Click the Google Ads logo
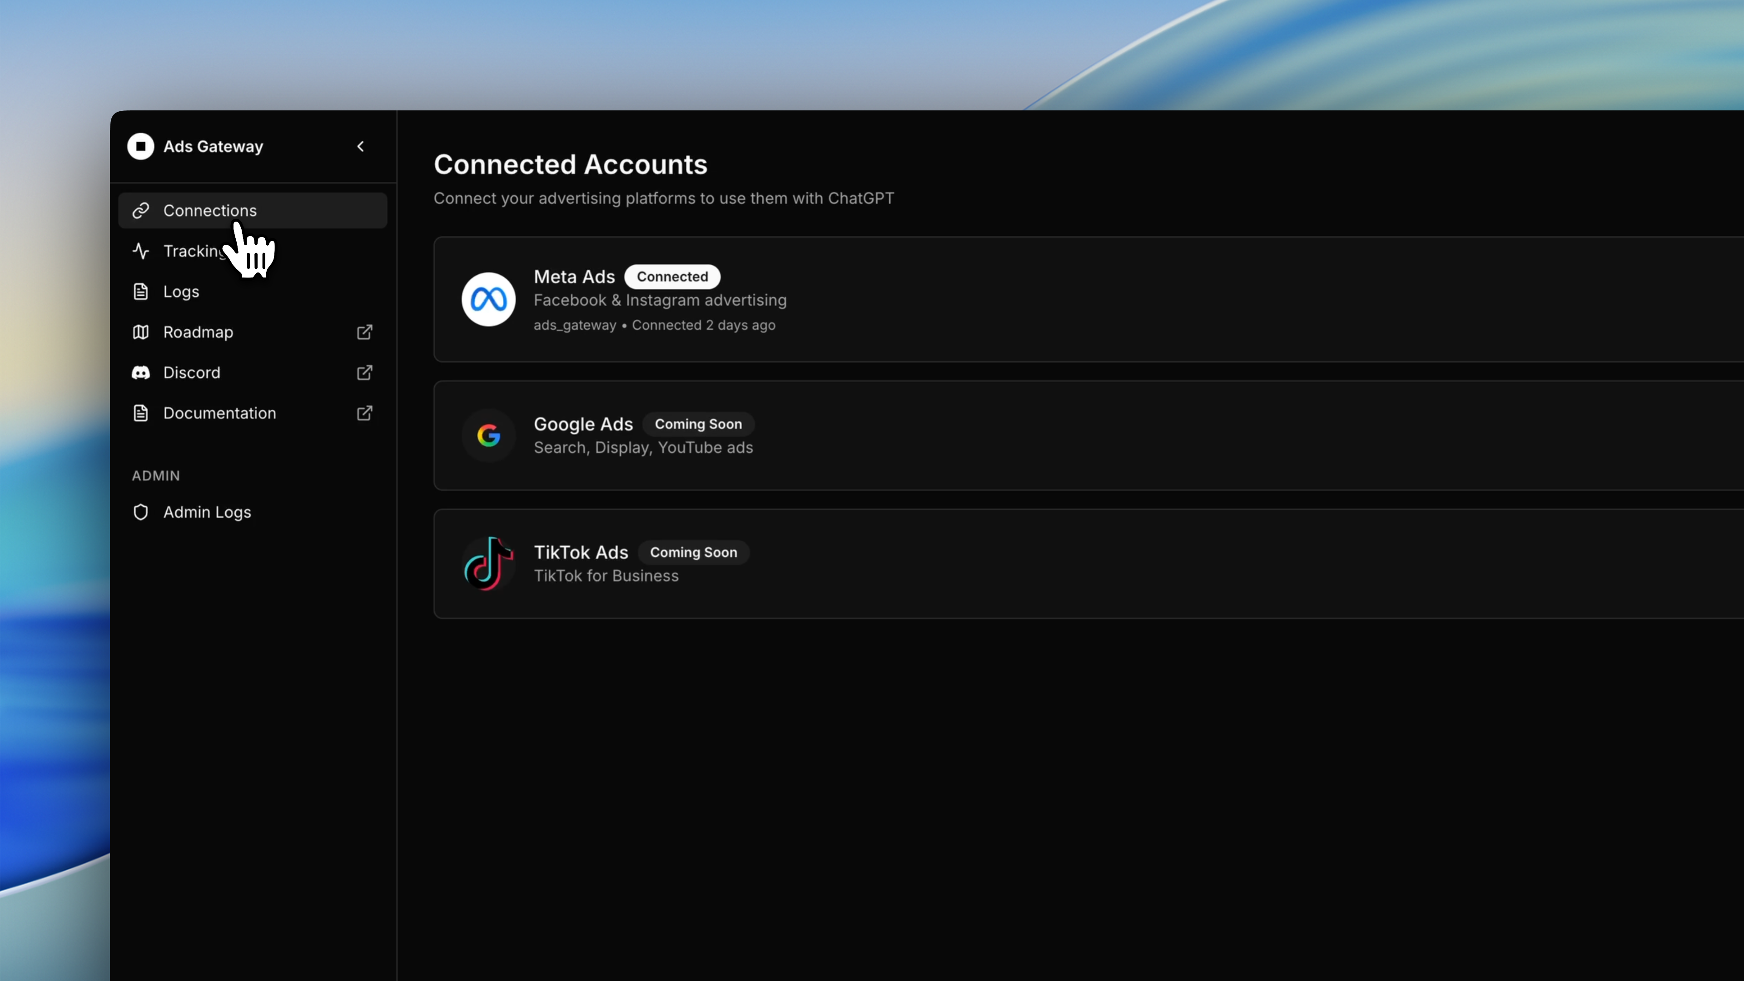This screenshot has height=981, width=1744. (x=488, y=436)
